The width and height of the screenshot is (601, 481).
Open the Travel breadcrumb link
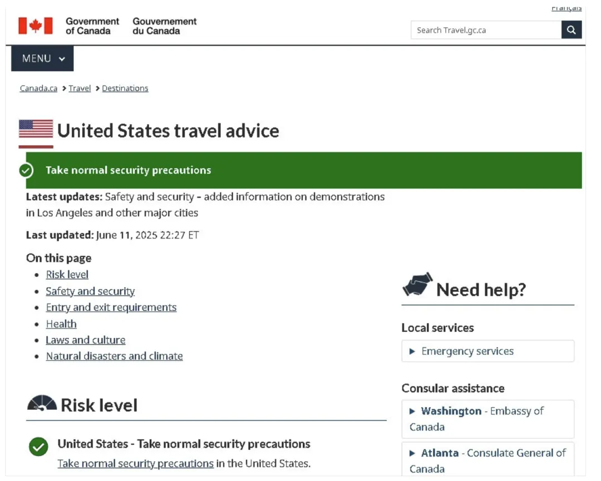point(80,88)
